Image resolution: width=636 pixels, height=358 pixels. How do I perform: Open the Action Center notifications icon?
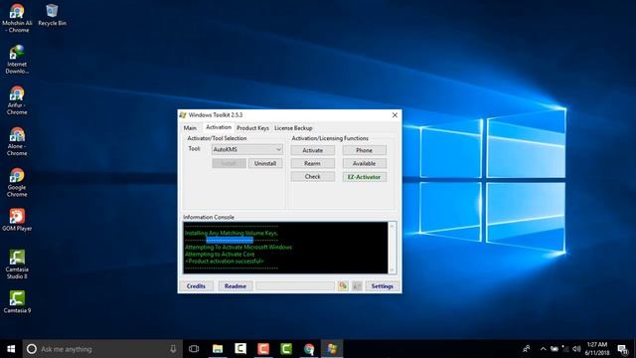[623, 349]
